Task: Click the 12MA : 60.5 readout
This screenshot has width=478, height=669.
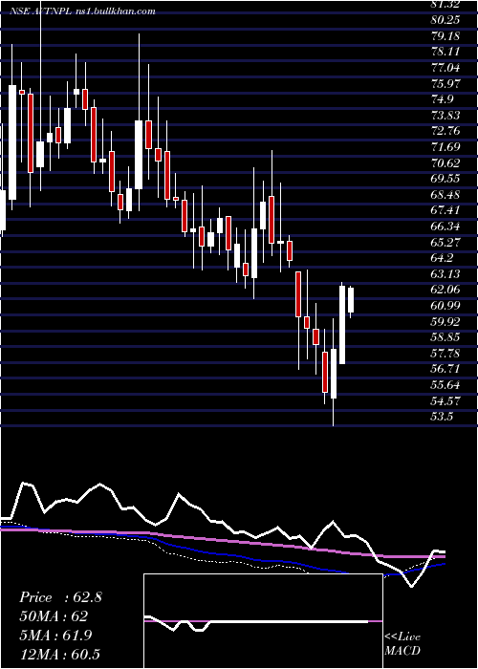Action: coord(60,654)
